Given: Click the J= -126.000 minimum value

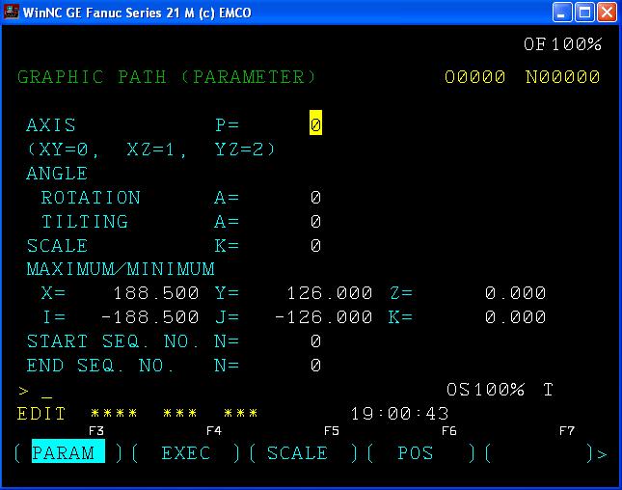Looking at the screenshot, I should coord(324,317).
